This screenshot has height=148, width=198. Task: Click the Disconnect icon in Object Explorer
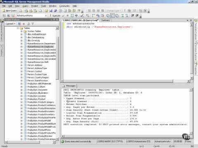[19, 24]
